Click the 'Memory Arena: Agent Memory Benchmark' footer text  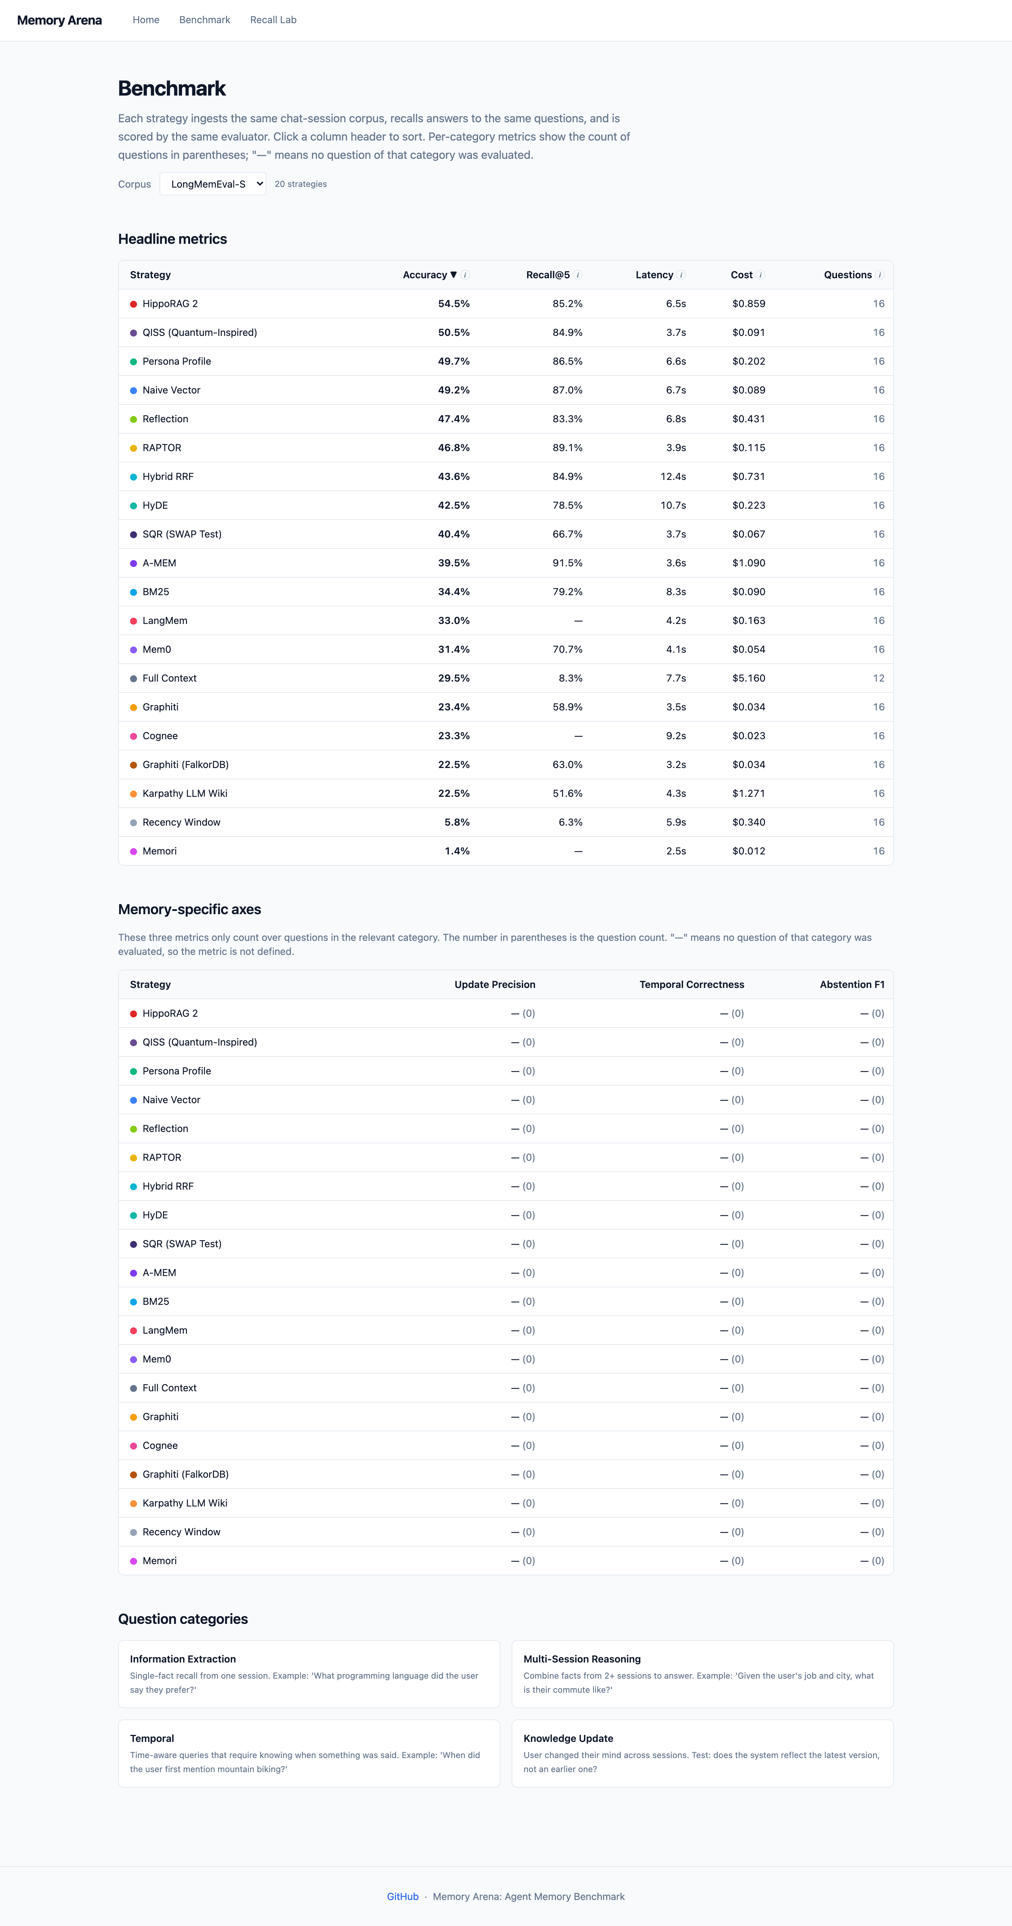[x=529, y=1896]
